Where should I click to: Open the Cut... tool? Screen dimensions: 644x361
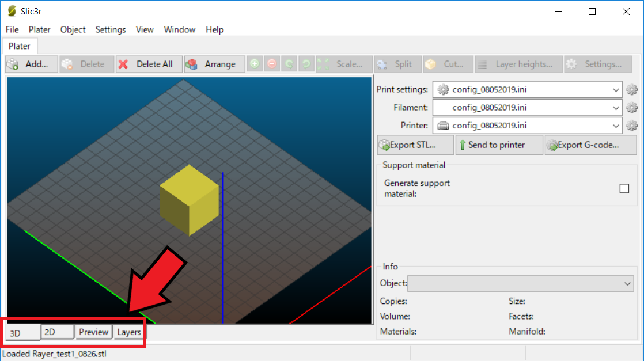pyautogui.click(x=448, y=64)
